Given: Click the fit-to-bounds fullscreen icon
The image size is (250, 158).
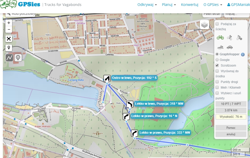Looking at the screenshot, I should tap(9, 39).
